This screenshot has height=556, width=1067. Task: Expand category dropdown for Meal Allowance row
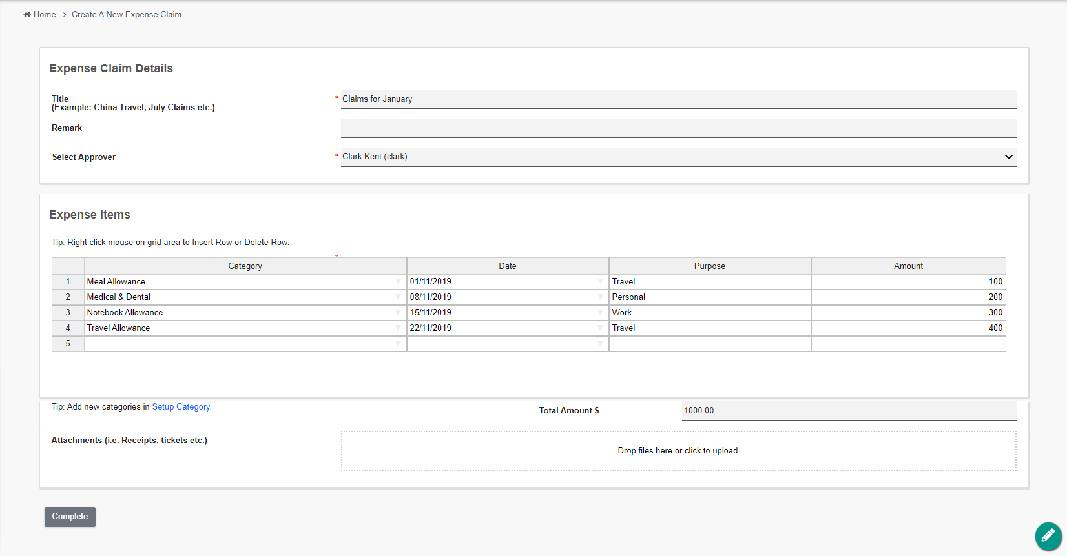tap(398, 282)
